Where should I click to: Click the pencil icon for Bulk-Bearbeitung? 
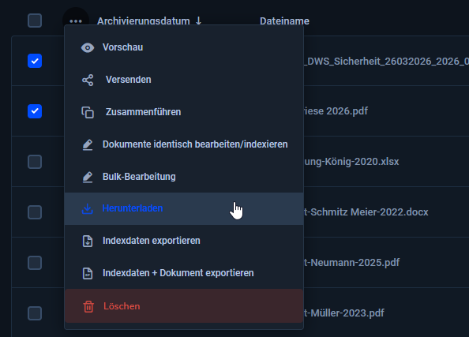click(x=88, y=177)
